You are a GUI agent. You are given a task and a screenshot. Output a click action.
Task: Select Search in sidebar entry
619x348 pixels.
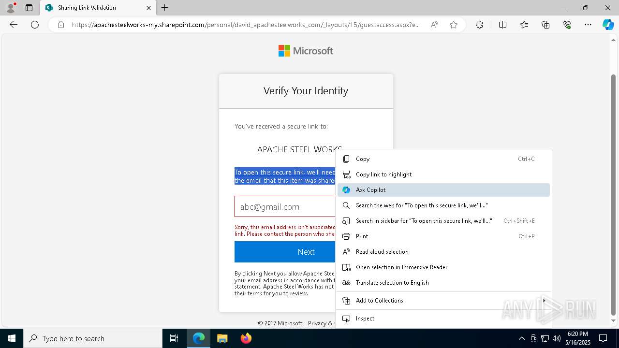pyautogui.click(x=443, y=221)
